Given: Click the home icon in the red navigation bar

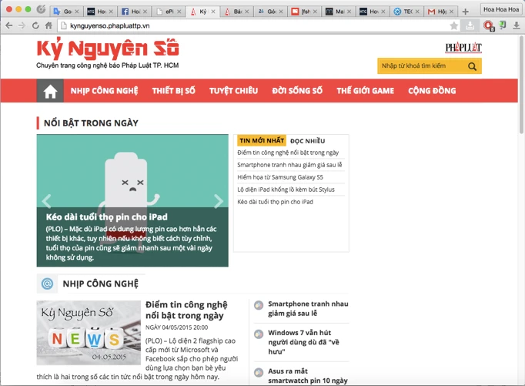Looking at the screenshot, I should click(50, 91).
